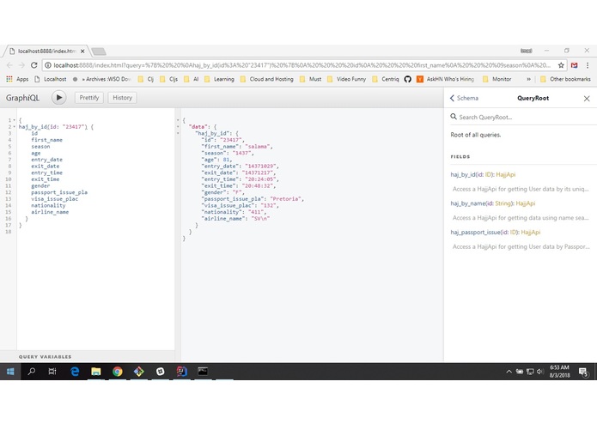This screenshot has width=597, height=424.
Task: Bookmark this page with star icon
Action: coord(561,65)
